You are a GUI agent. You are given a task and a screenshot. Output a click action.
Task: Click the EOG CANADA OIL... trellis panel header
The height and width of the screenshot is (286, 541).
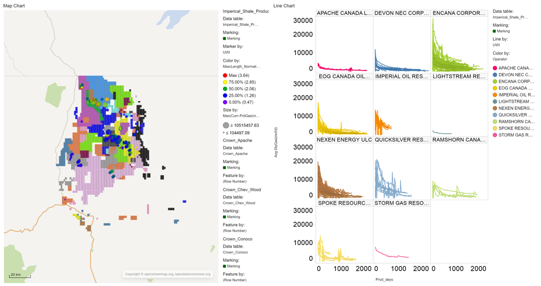tap(344, 76)
